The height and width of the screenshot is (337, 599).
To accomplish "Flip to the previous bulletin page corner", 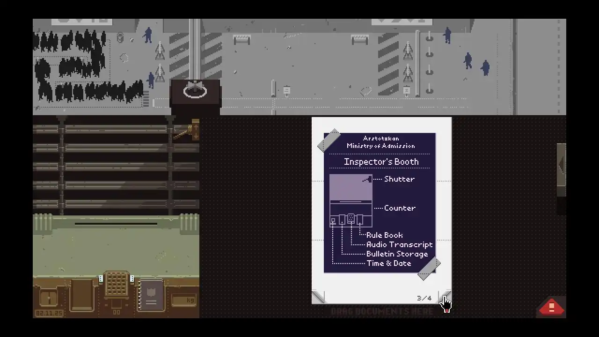I will coord(318,297).
